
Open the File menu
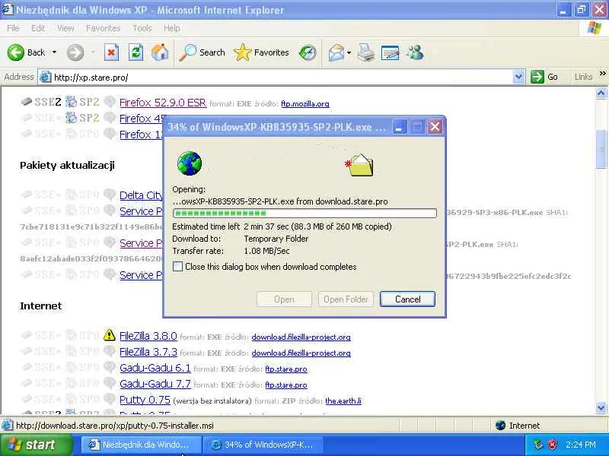pyautogui.click(x=13, y=28)
